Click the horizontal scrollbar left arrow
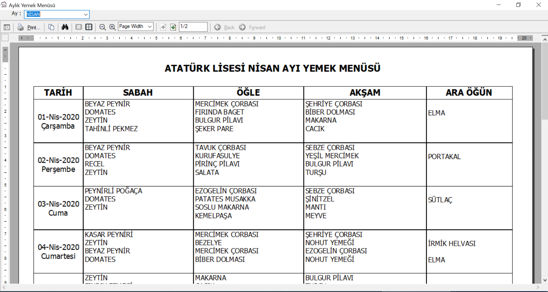 (4, 287)
